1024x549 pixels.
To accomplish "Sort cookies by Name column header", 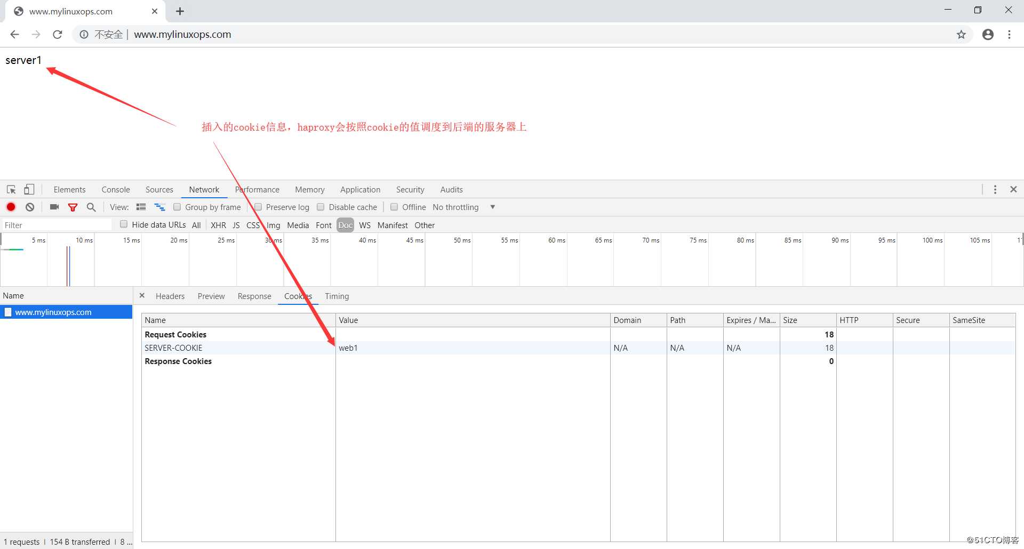I will [x=238, y=320].
